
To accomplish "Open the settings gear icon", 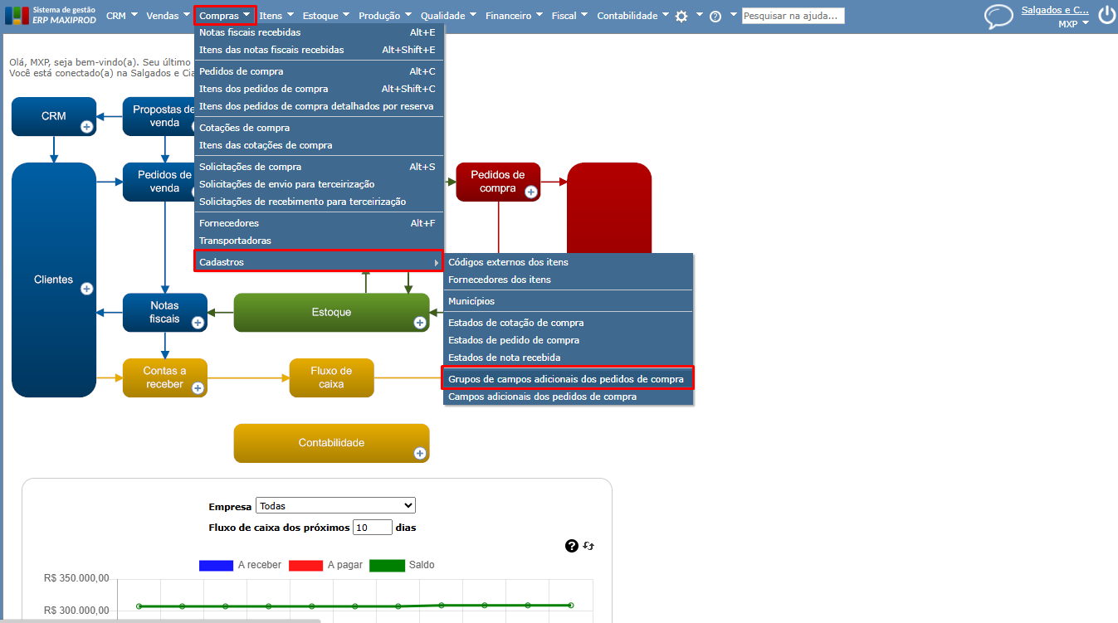I will 681,16.
